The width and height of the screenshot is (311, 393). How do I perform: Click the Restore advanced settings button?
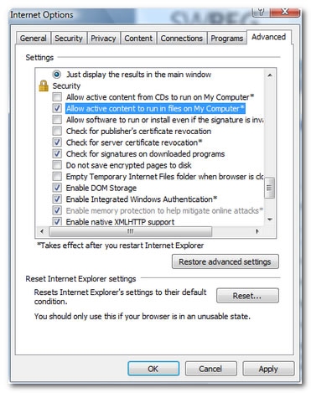[x=225, y=261]
